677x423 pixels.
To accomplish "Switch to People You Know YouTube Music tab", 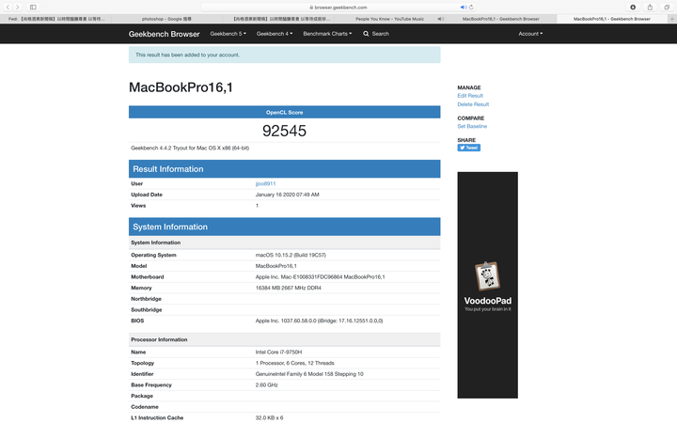I will tap(390, 19).
